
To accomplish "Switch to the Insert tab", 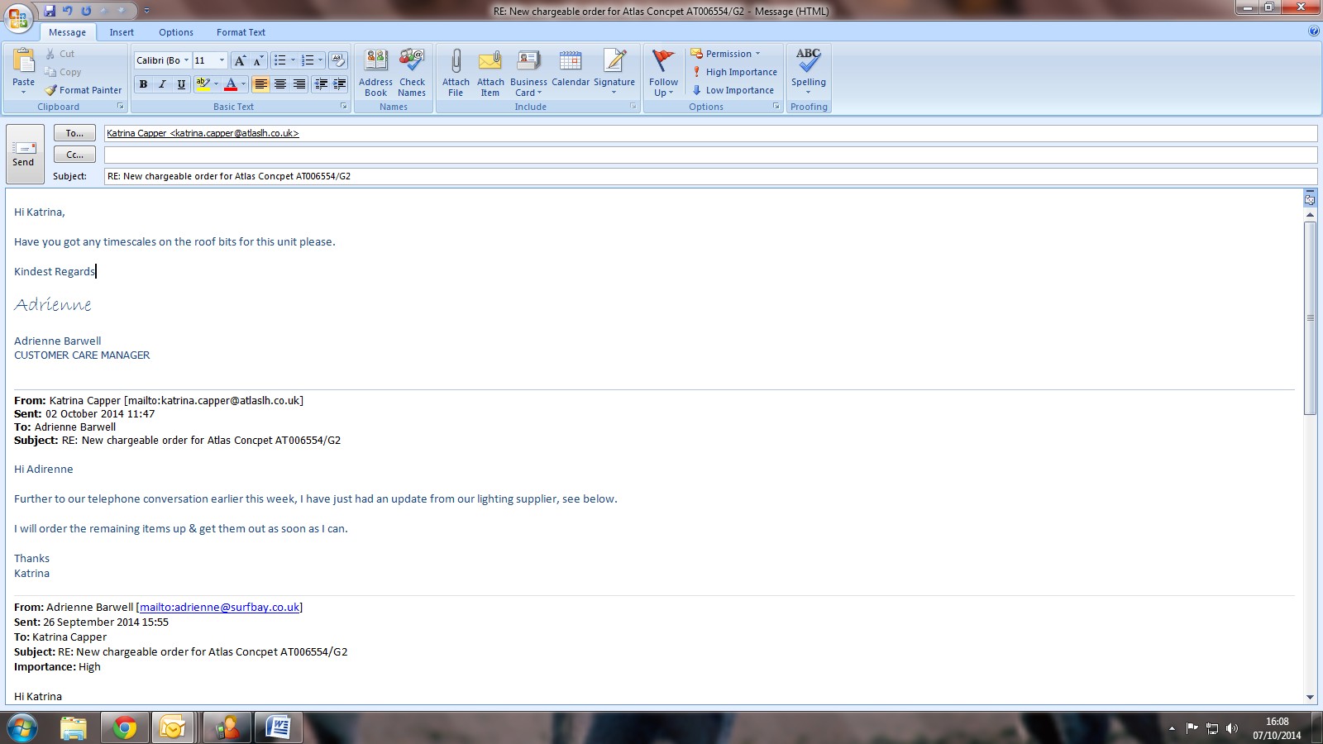I will coord(122,32).
